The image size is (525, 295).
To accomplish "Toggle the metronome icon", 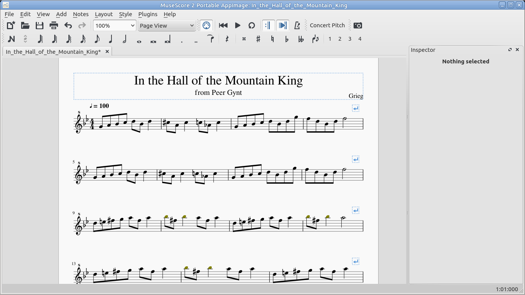I will click(297, 25).
